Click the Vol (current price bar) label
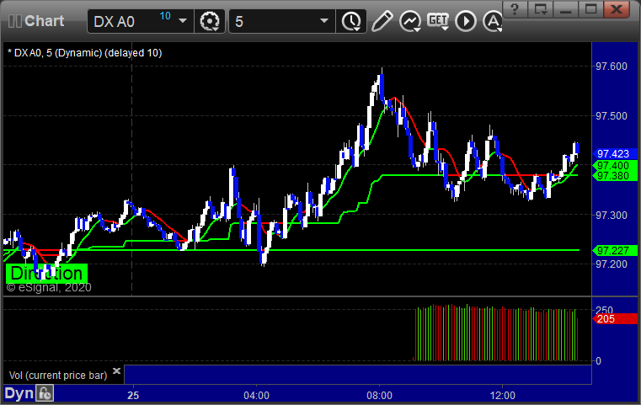The image size is (641, 405). [58, 376]
